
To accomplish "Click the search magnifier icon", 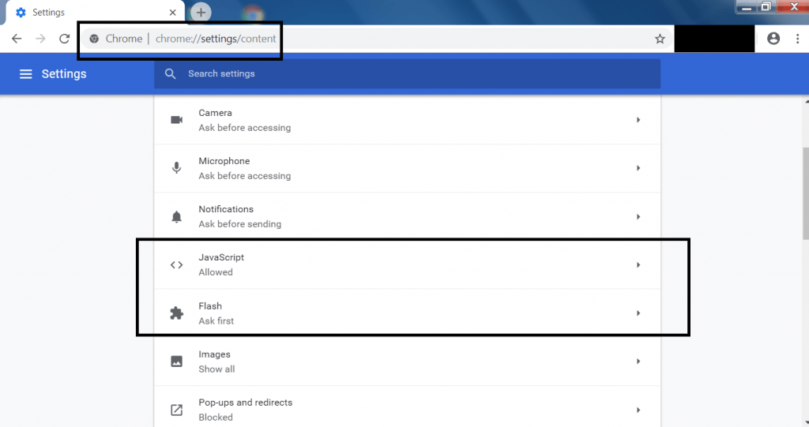I will tap(171, 73).
